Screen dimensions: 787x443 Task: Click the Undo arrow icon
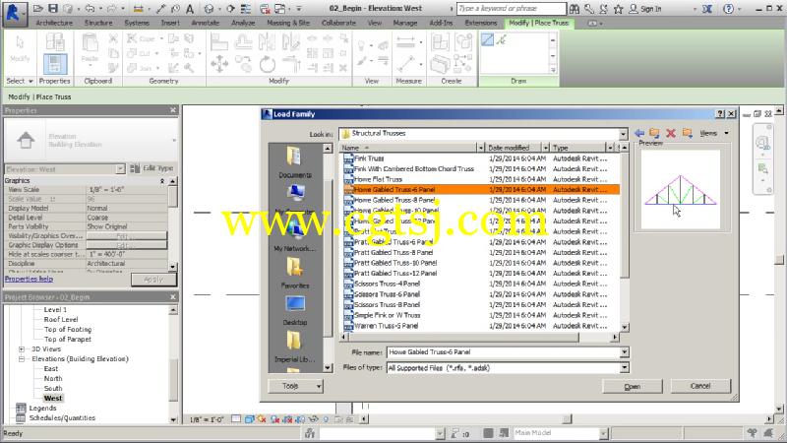point(90,9)
